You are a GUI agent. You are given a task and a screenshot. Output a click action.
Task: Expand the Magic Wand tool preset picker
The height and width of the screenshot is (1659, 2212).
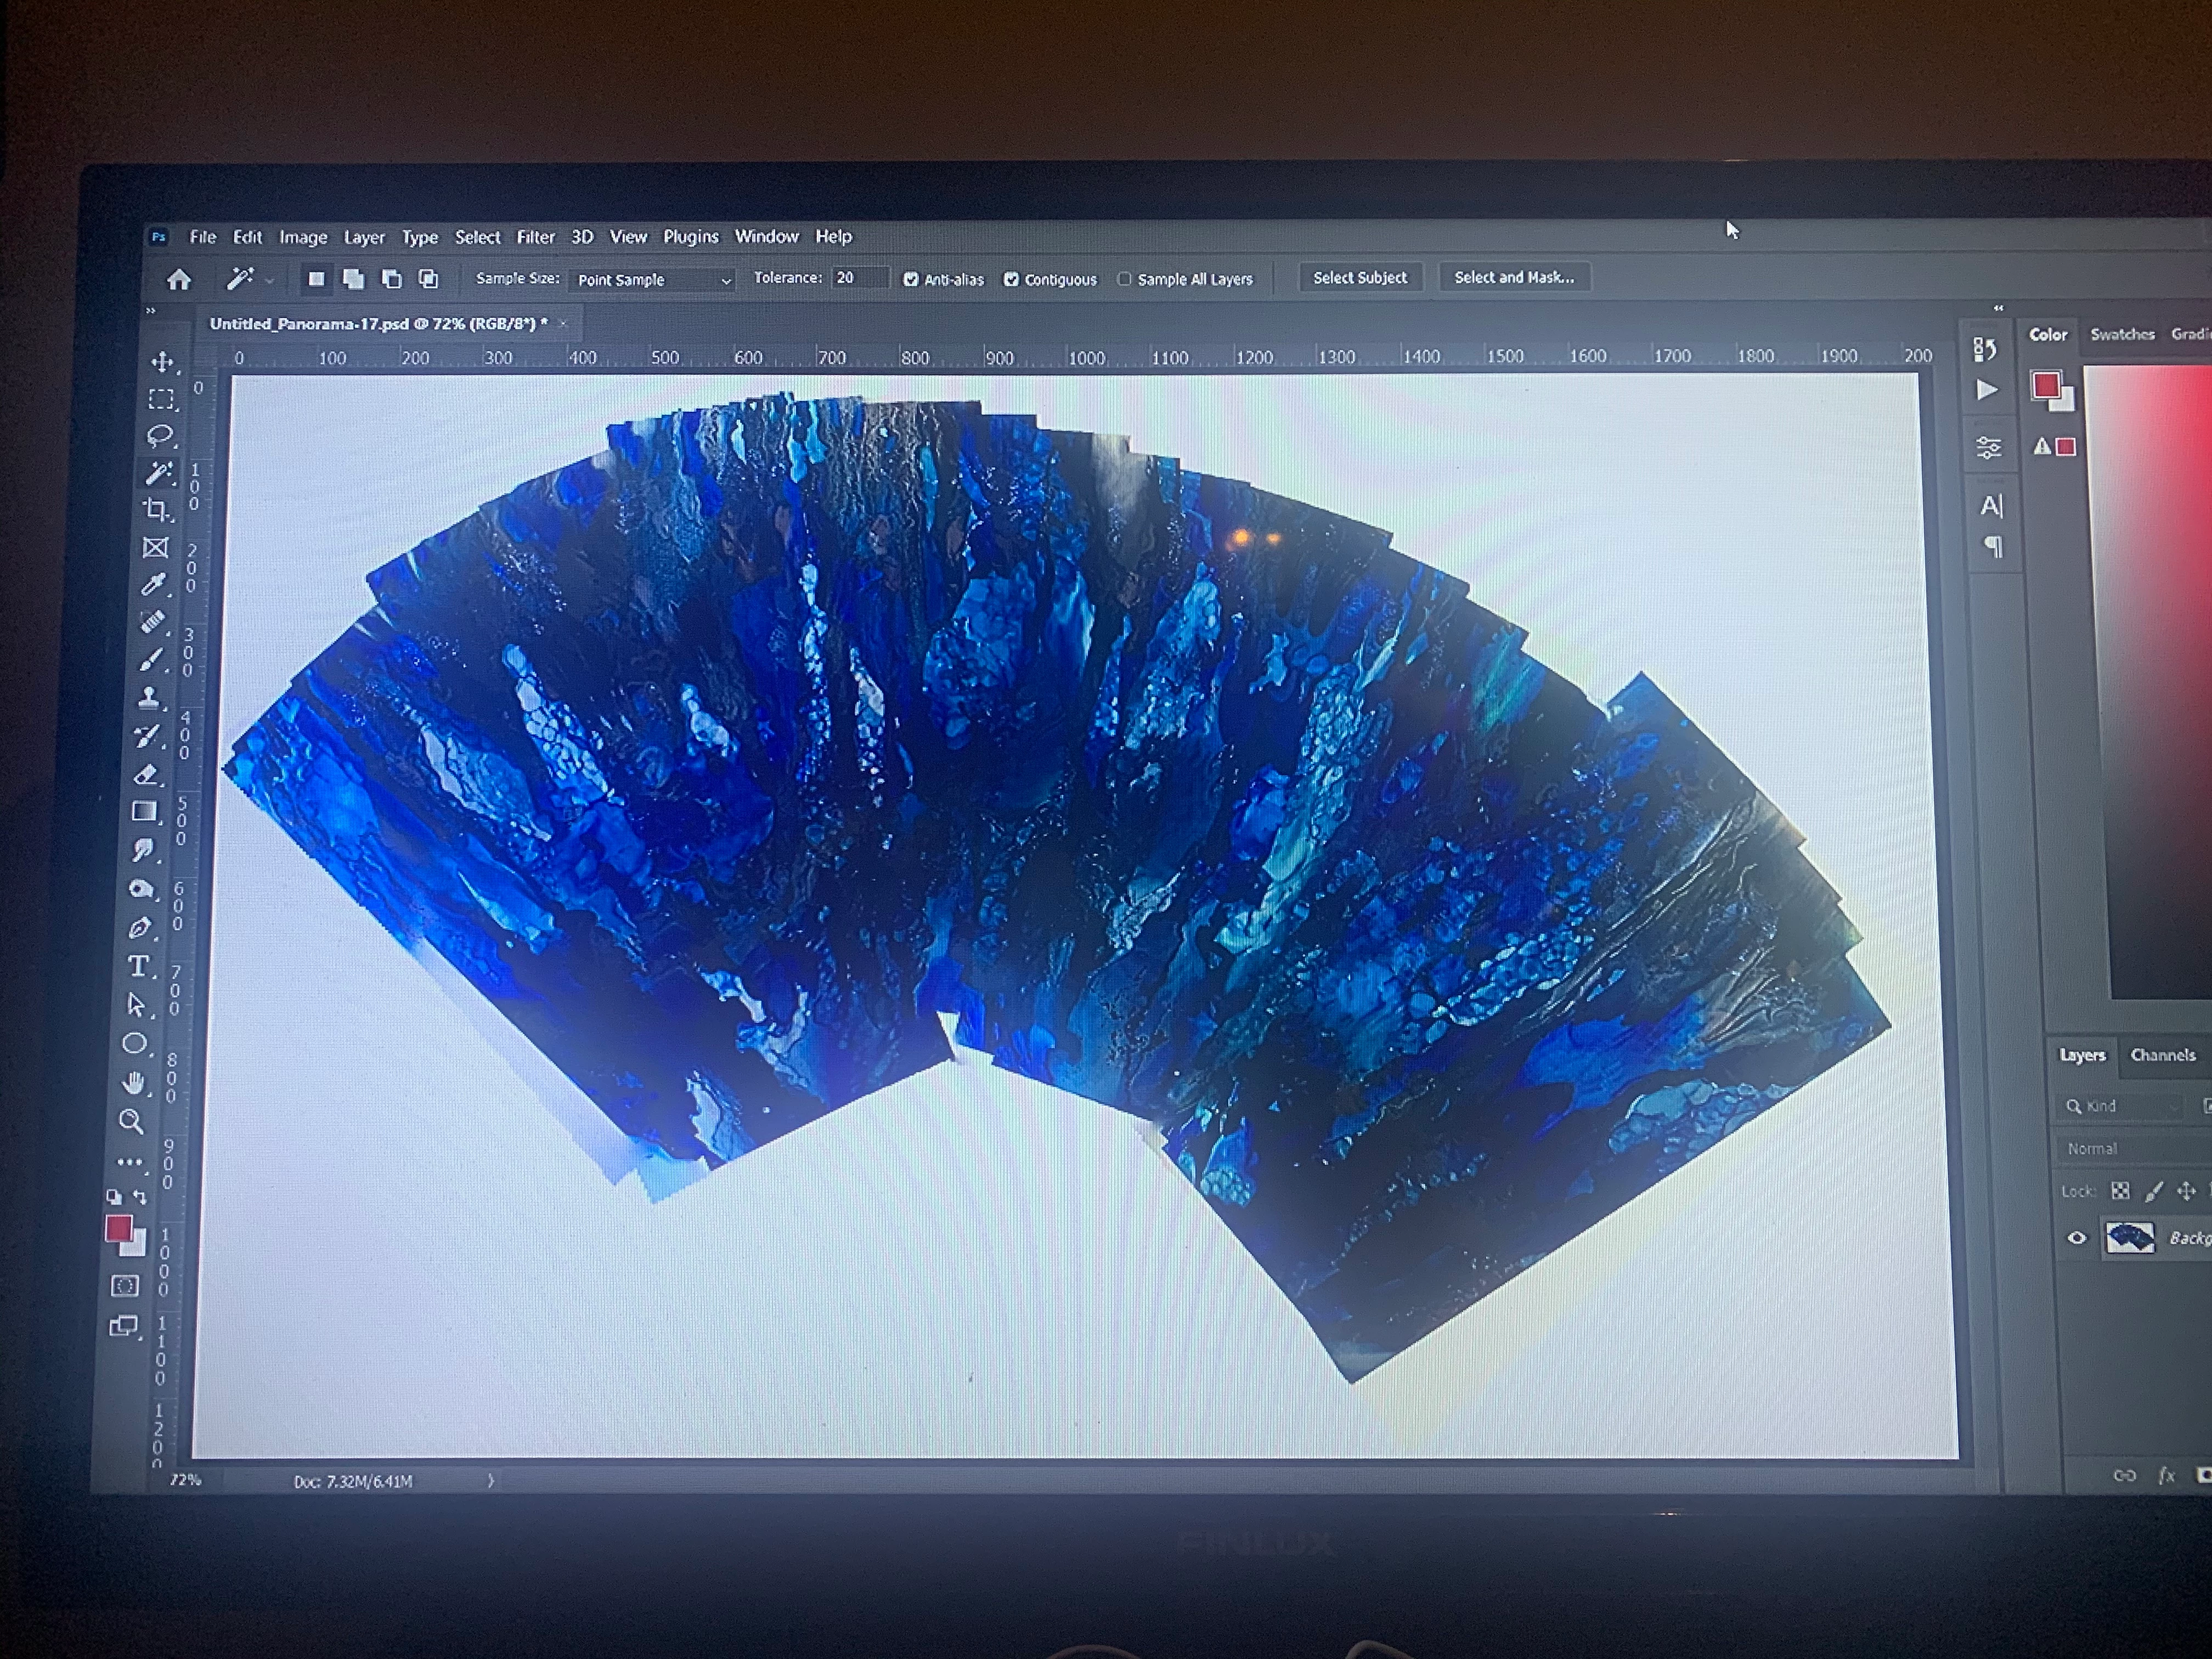(x=269, y=281)
